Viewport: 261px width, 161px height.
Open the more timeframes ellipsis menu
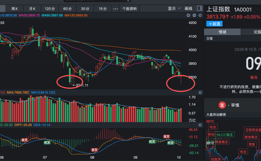115,9
